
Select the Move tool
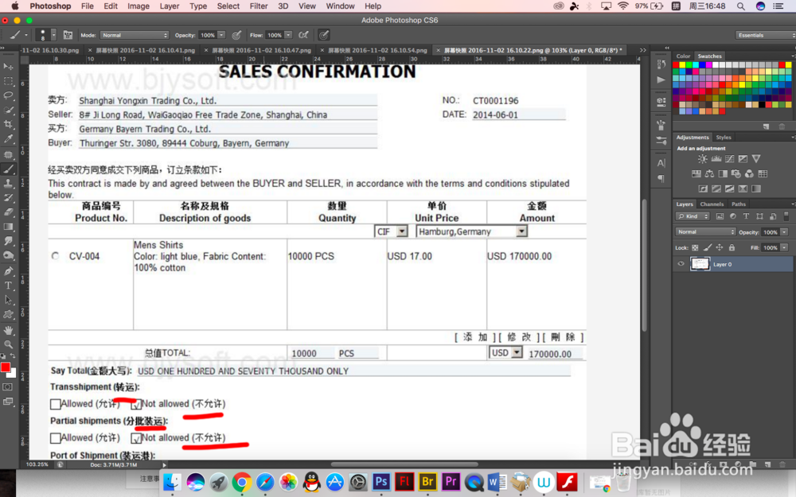point(8,67)
